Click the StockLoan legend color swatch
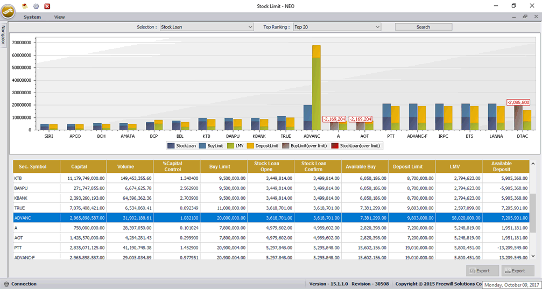This screenshot has width=542, height=289. click(171, 146)
